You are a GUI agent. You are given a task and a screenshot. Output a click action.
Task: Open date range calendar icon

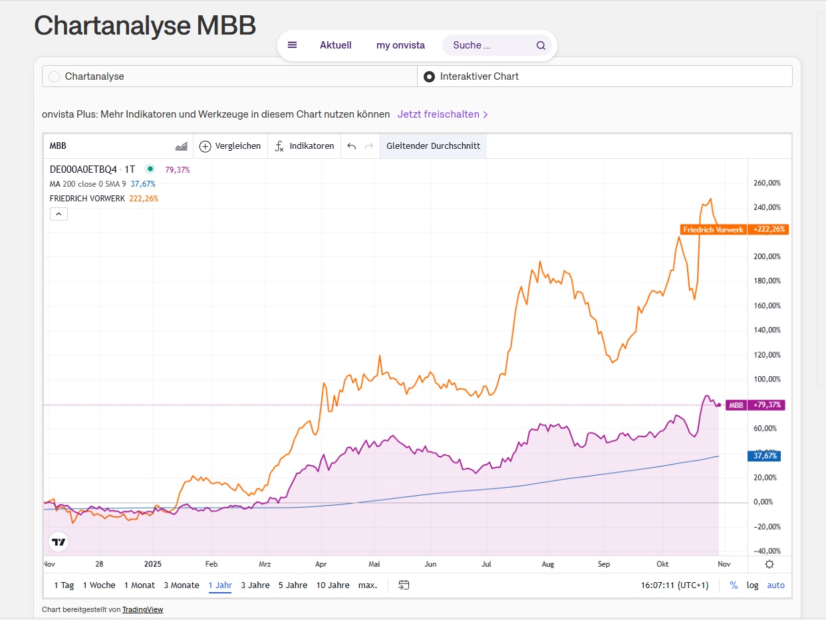tap(404, 585)
